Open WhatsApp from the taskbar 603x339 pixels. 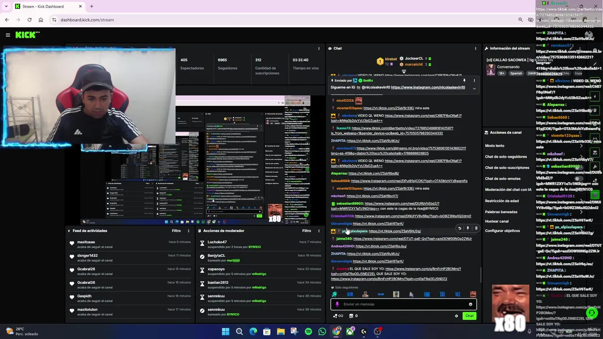[x=322, y=331]
